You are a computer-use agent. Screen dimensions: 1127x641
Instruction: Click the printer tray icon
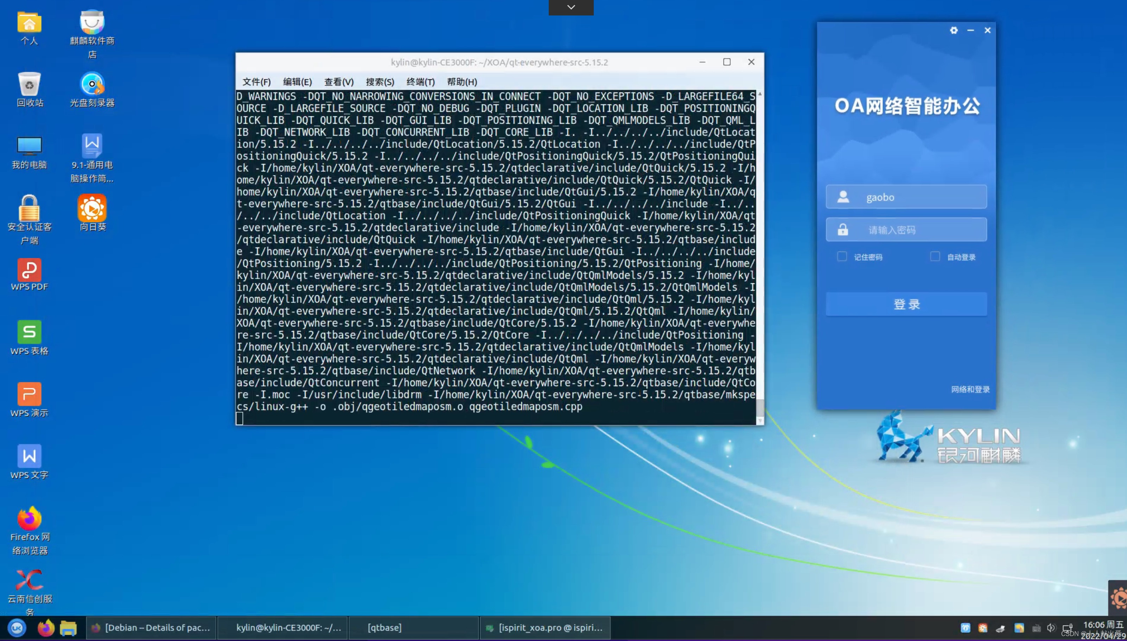coord(1001,628)
